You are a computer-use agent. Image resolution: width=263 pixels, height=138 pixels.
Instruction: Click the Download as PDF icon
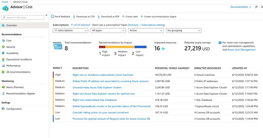(x=99, y=17)
